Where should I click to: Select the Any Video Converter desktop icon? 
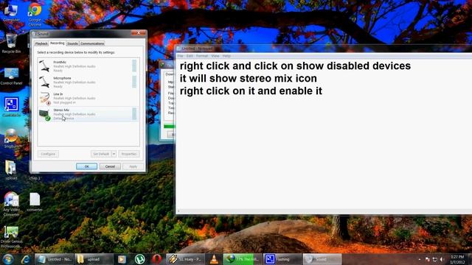click(x=12, y=205)
